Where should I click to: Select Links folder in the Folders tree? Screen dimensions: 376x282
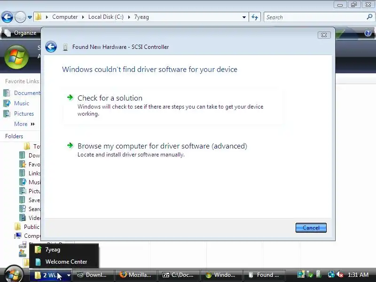(x=30, y=173)
